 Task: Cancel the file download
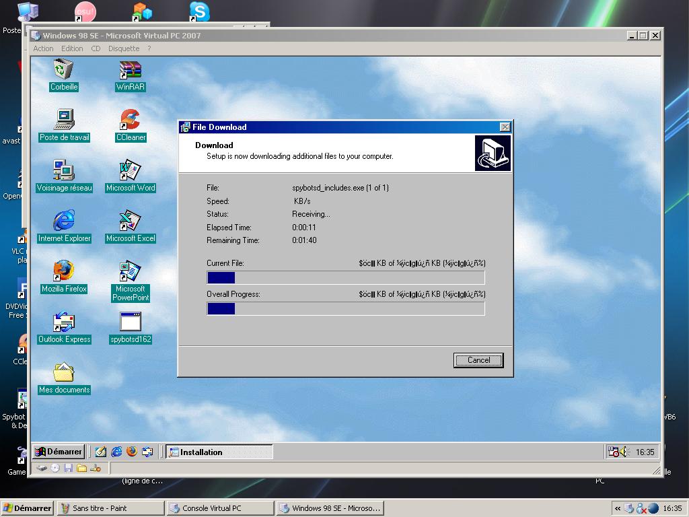click(478, 360)
